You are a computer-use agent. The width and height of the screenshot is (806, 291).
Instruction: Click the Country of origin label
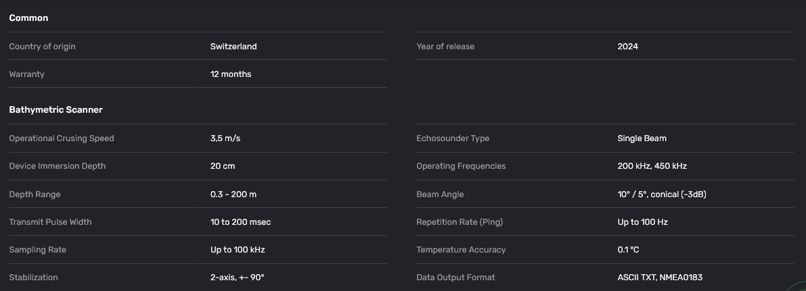pos(42,47)
